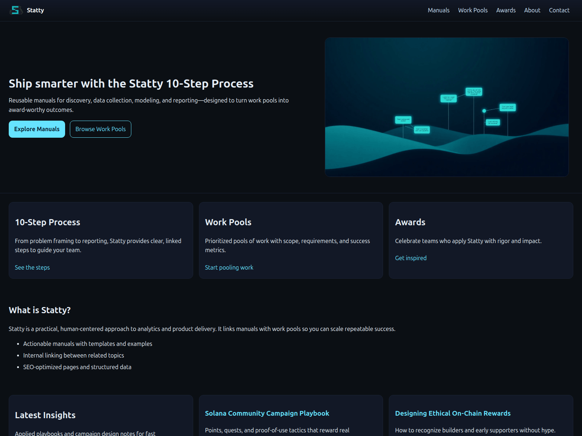Go to Work Pools in navigation
This screenshot has height=436, width=582.
(473, 10)
